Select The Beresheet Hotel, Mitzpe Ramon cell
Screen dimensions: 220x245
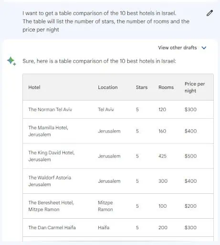[51, 206]
